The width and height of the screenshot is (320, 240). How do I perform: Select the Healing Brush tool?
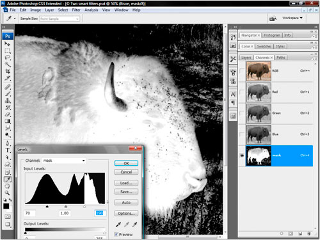point(8,87)
